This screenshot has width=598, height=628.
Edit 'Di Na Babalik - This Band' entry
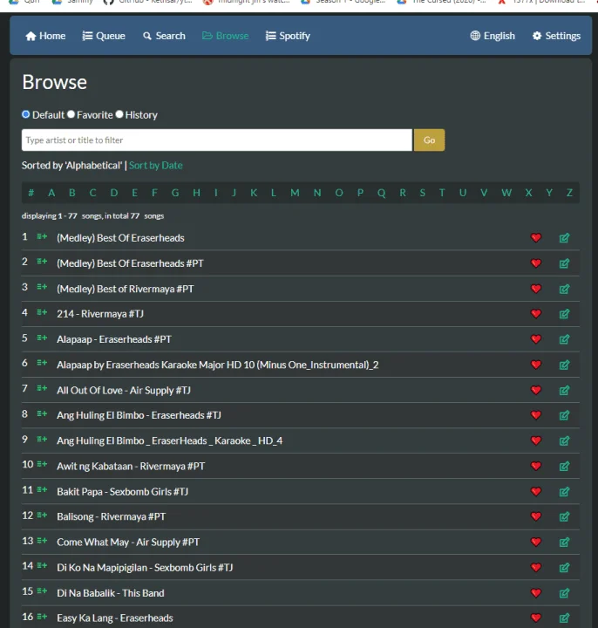tap(564, 593)
